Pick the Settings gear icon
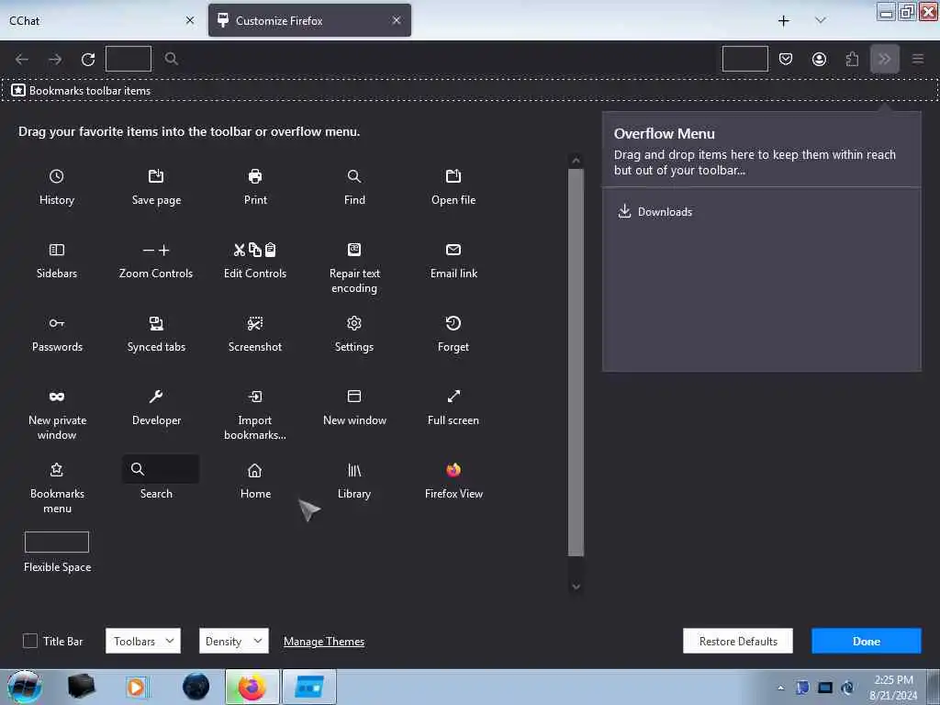The image size is (940, 705). tap(354, 323)
